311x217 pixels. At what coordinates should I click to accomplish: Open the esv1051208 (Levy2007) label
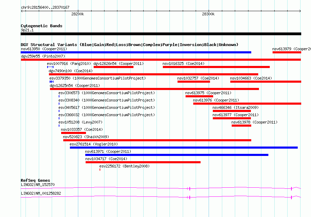click(x=80, y=122)
